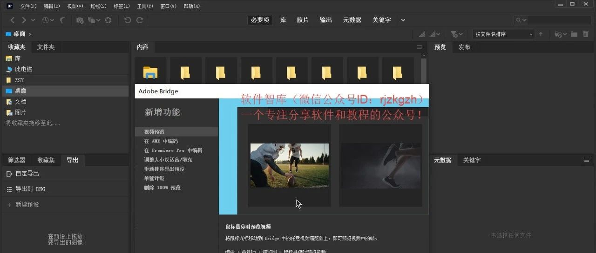Open the 收藏集 tab

tap(46, 160)
